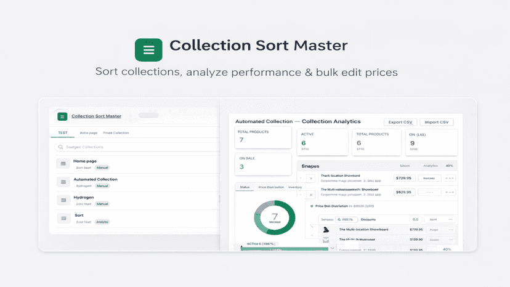This screenshot has height=287, width=510.
Task: Click the Manual badge under Hydrogen
Action: click(x=102, y=204)
